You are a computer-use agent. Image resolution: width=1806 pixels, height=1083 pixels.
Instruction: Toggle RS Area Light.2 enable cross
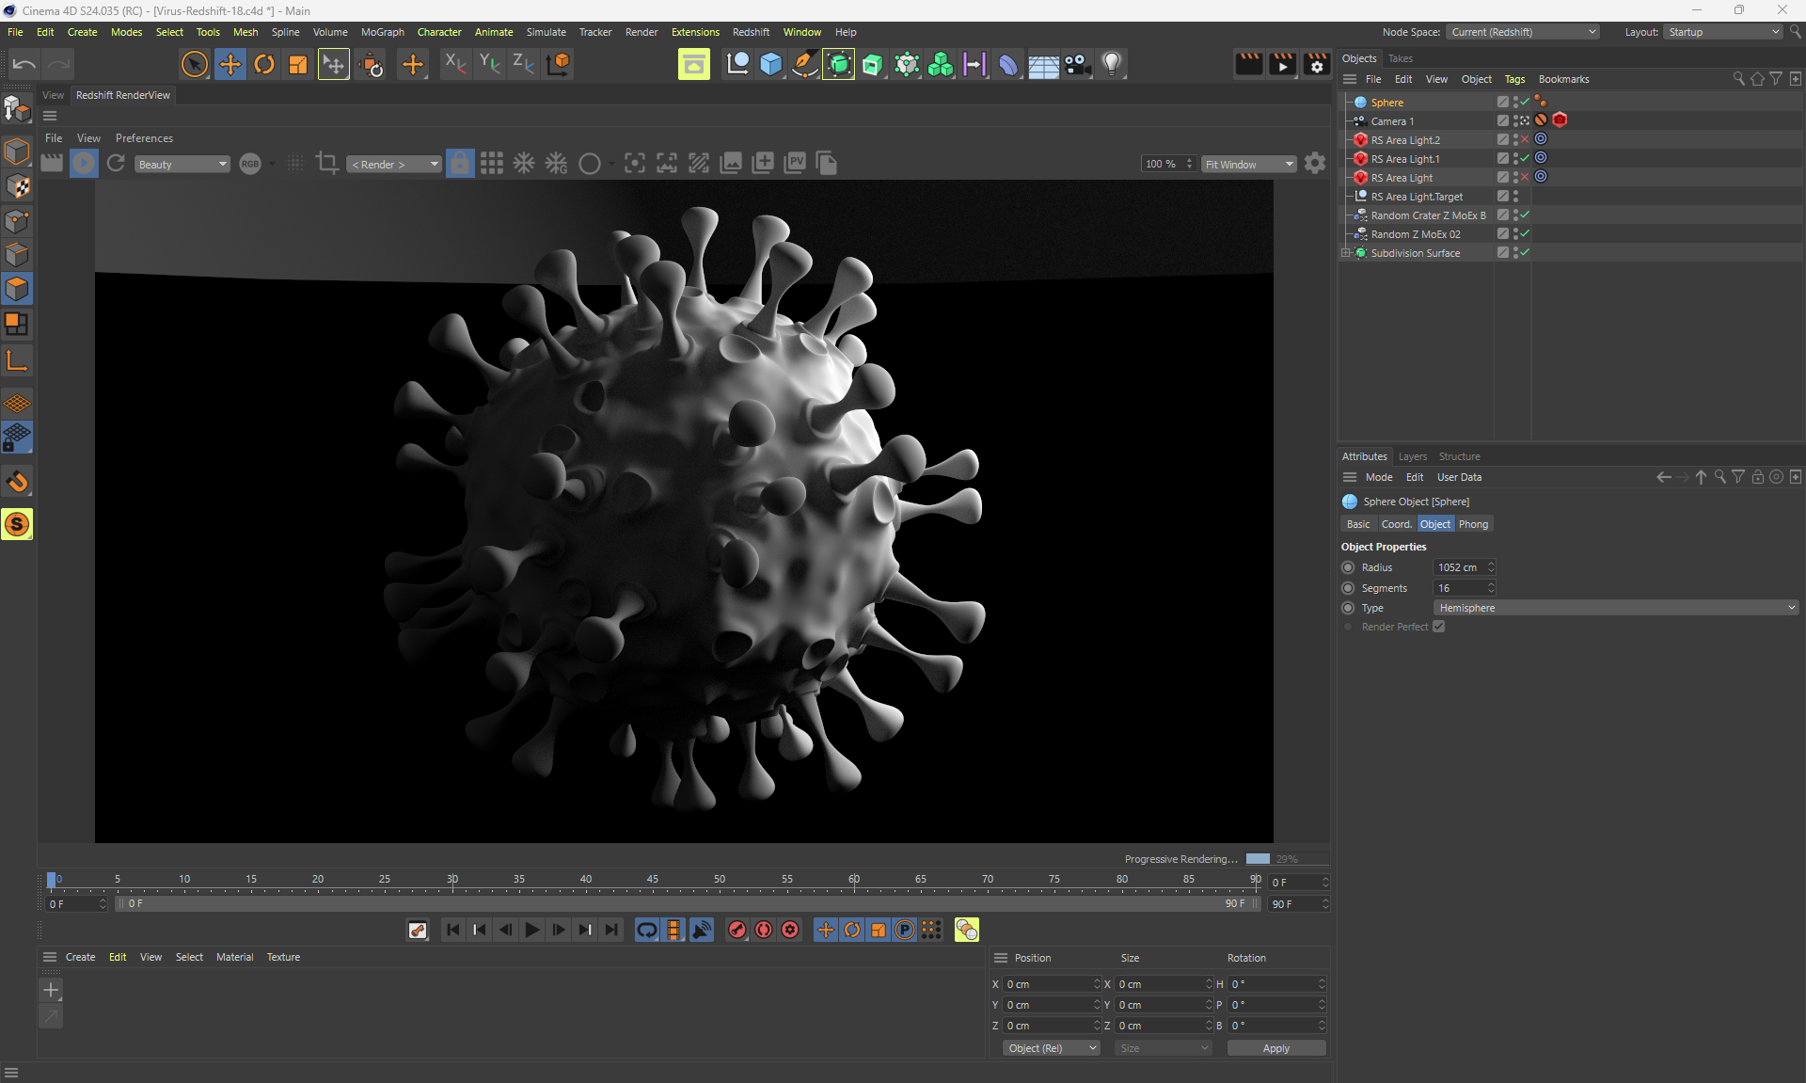point(1525,139)
